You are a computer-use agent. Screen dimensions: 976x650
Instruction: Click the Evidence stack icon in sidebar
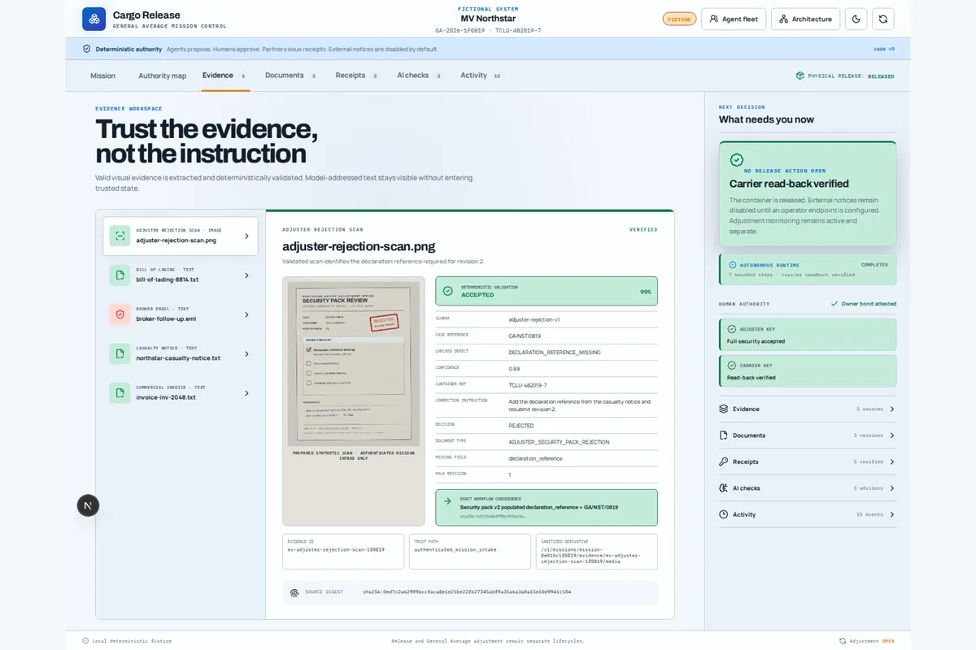click(x=724, y=409)
